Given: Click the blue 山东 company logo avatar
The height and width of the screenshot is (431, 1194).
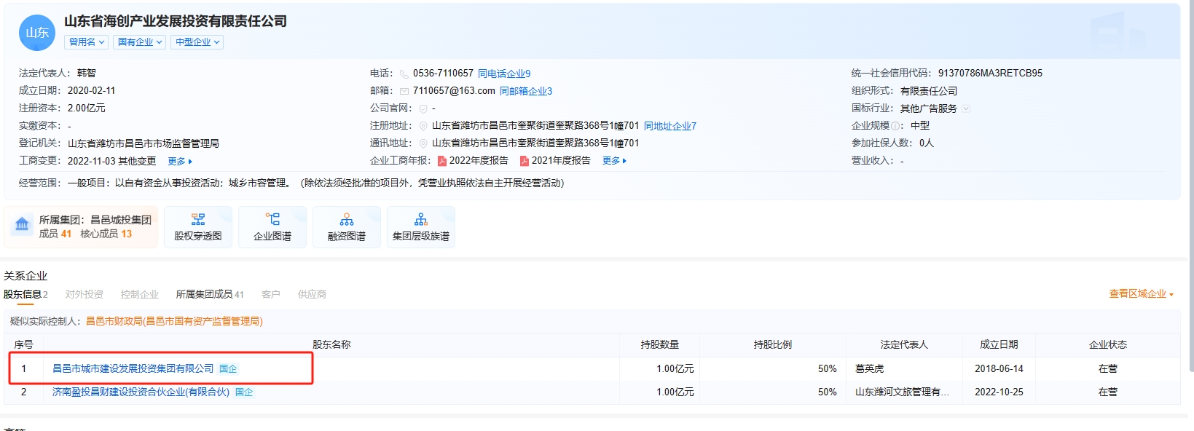Looking at the screenshot, I should pos(37,33).
